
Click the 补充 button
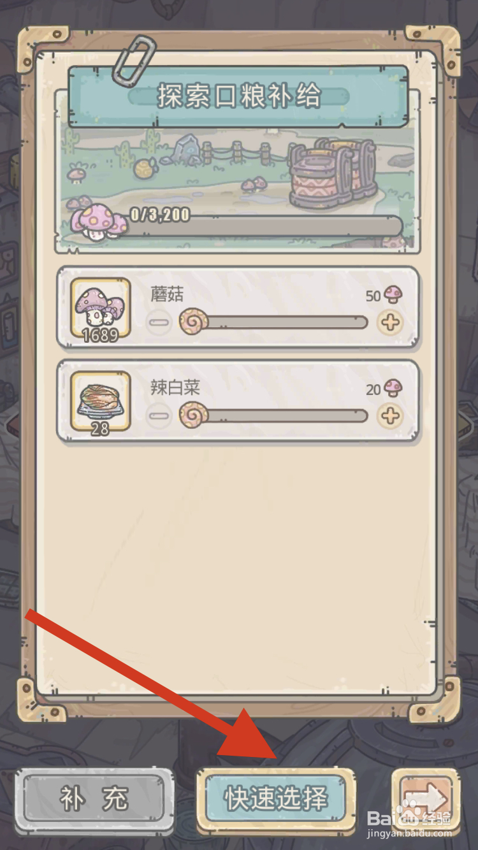(x=94, y=800)
